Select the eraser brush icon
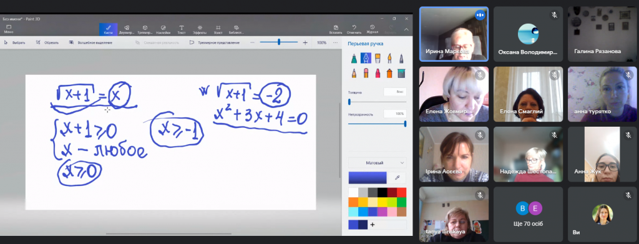The width and height of the screenshot is (639, 244). click(x=366, y=73)
